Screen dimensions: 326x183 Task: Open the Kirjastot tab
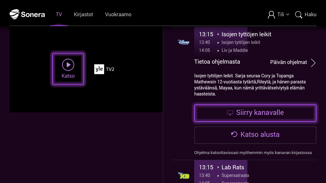[x=83, y=15]
